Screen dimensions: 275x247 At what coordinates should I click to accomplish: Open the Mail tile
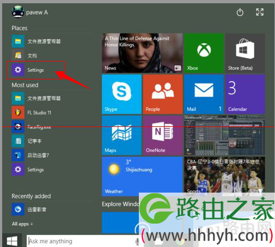click(x=204, y=94)
